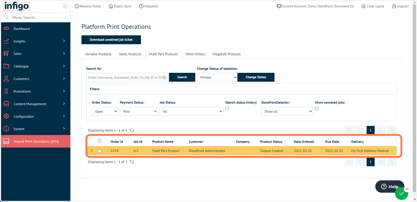The width and height of the screenshot is (417, 202).
Task: Open the Job Status dropdown
Action: 191,111
